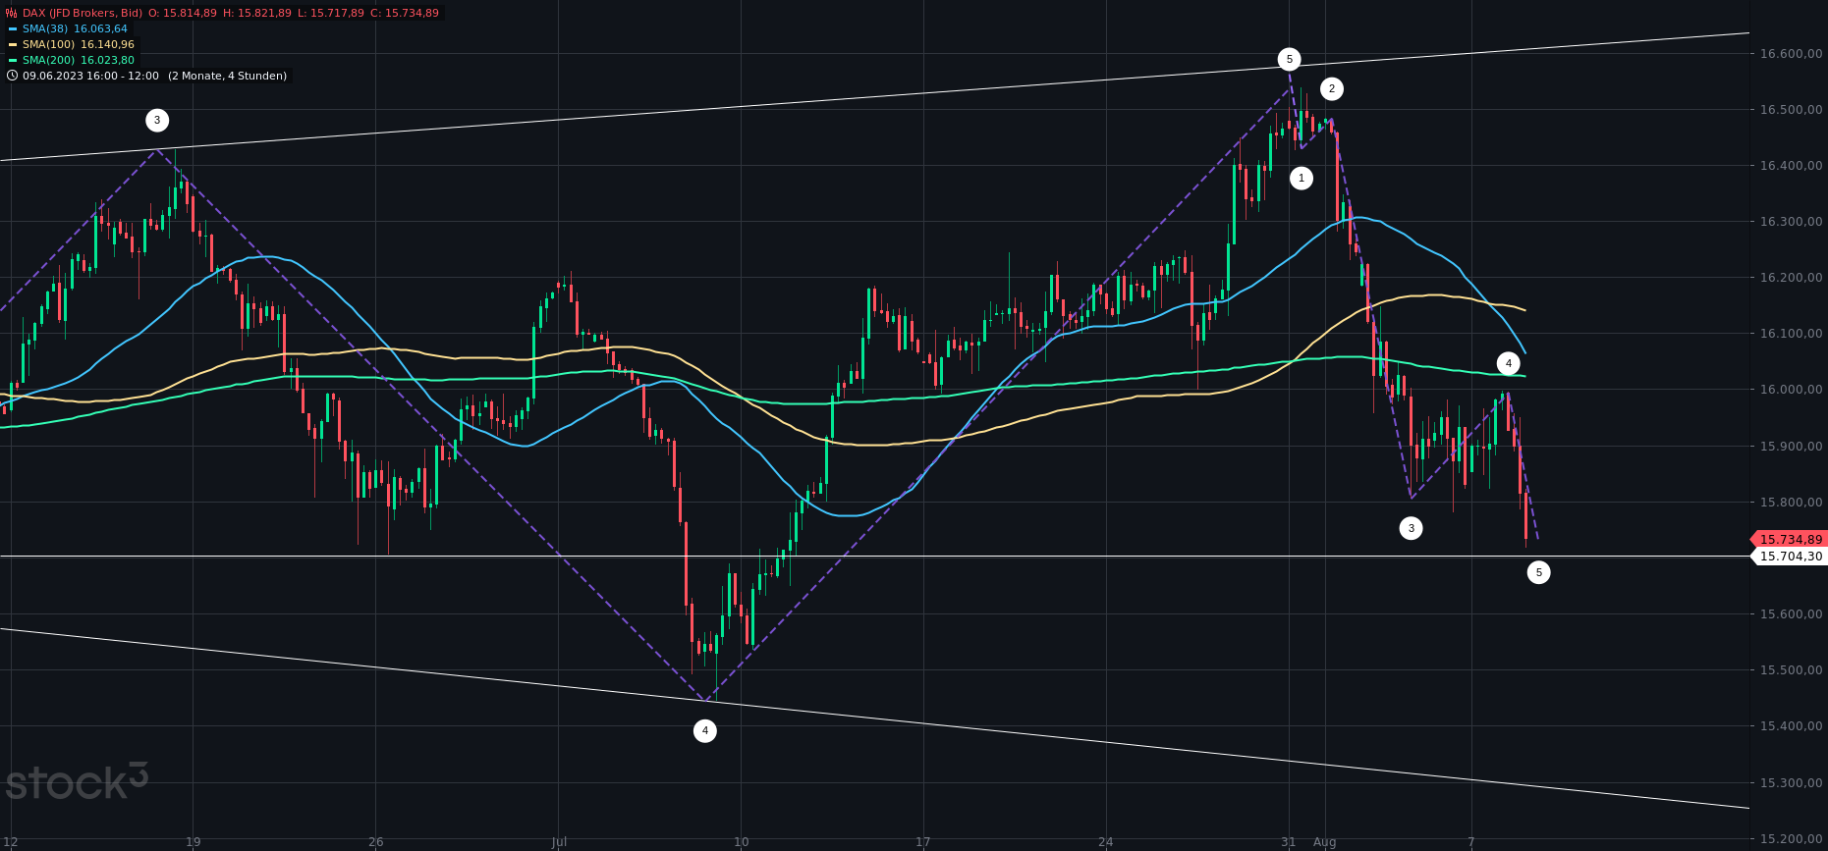Image resolution: width=1828 pixels, height=851 pixels.
Task: Click the (2 Monate, 4 Stunden) timeframe label
Action: [x=227, y=76]
